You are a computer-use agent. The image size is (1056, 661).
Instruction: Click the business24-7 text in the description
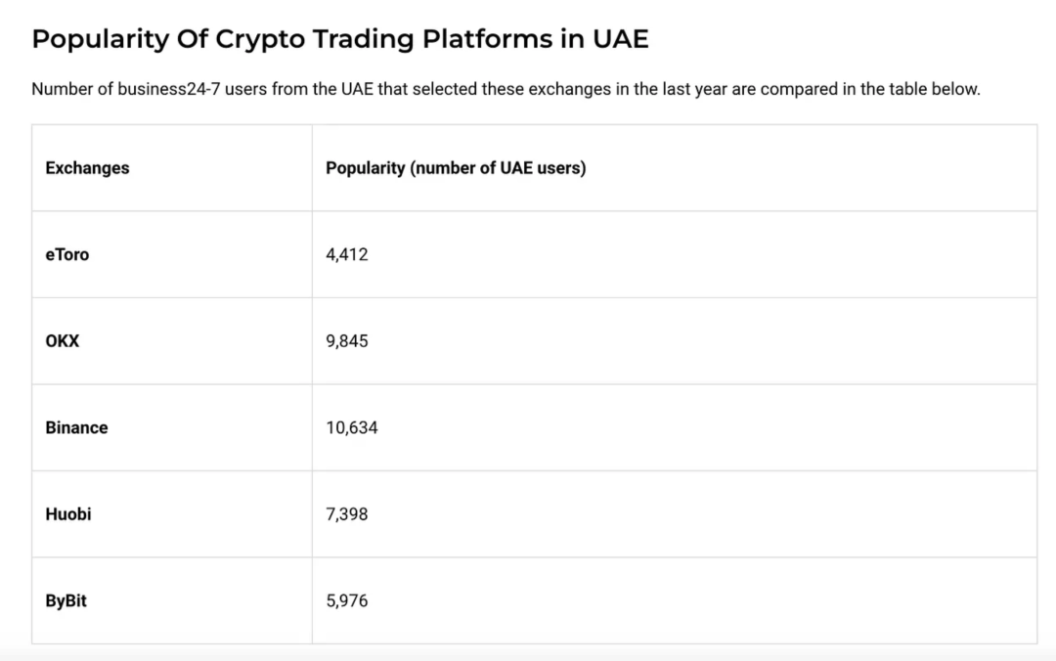(x=169, y=89)
